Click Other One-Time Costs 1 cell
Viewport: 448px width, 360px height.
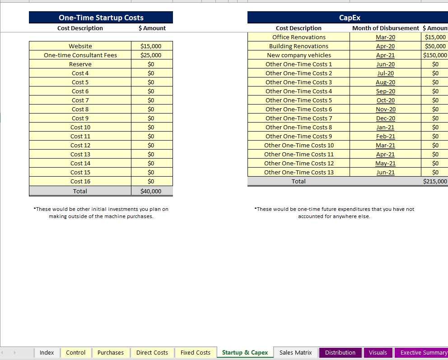coord(299,64)
